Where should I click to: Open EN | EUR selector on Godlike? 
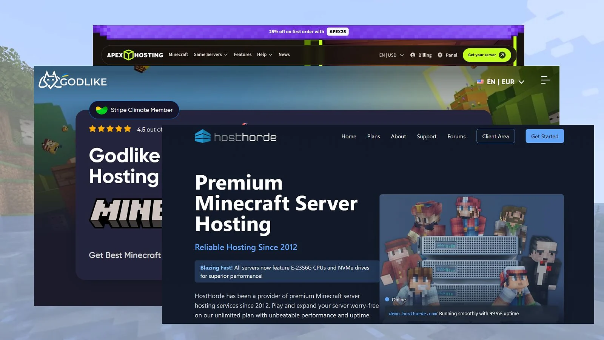501,82
